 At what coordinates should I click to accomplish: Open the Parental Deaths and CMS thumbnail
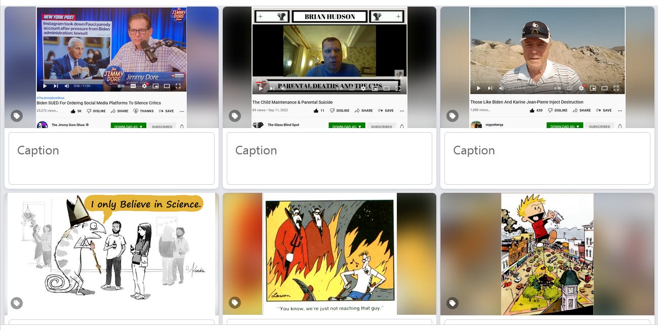click(330, 67)
